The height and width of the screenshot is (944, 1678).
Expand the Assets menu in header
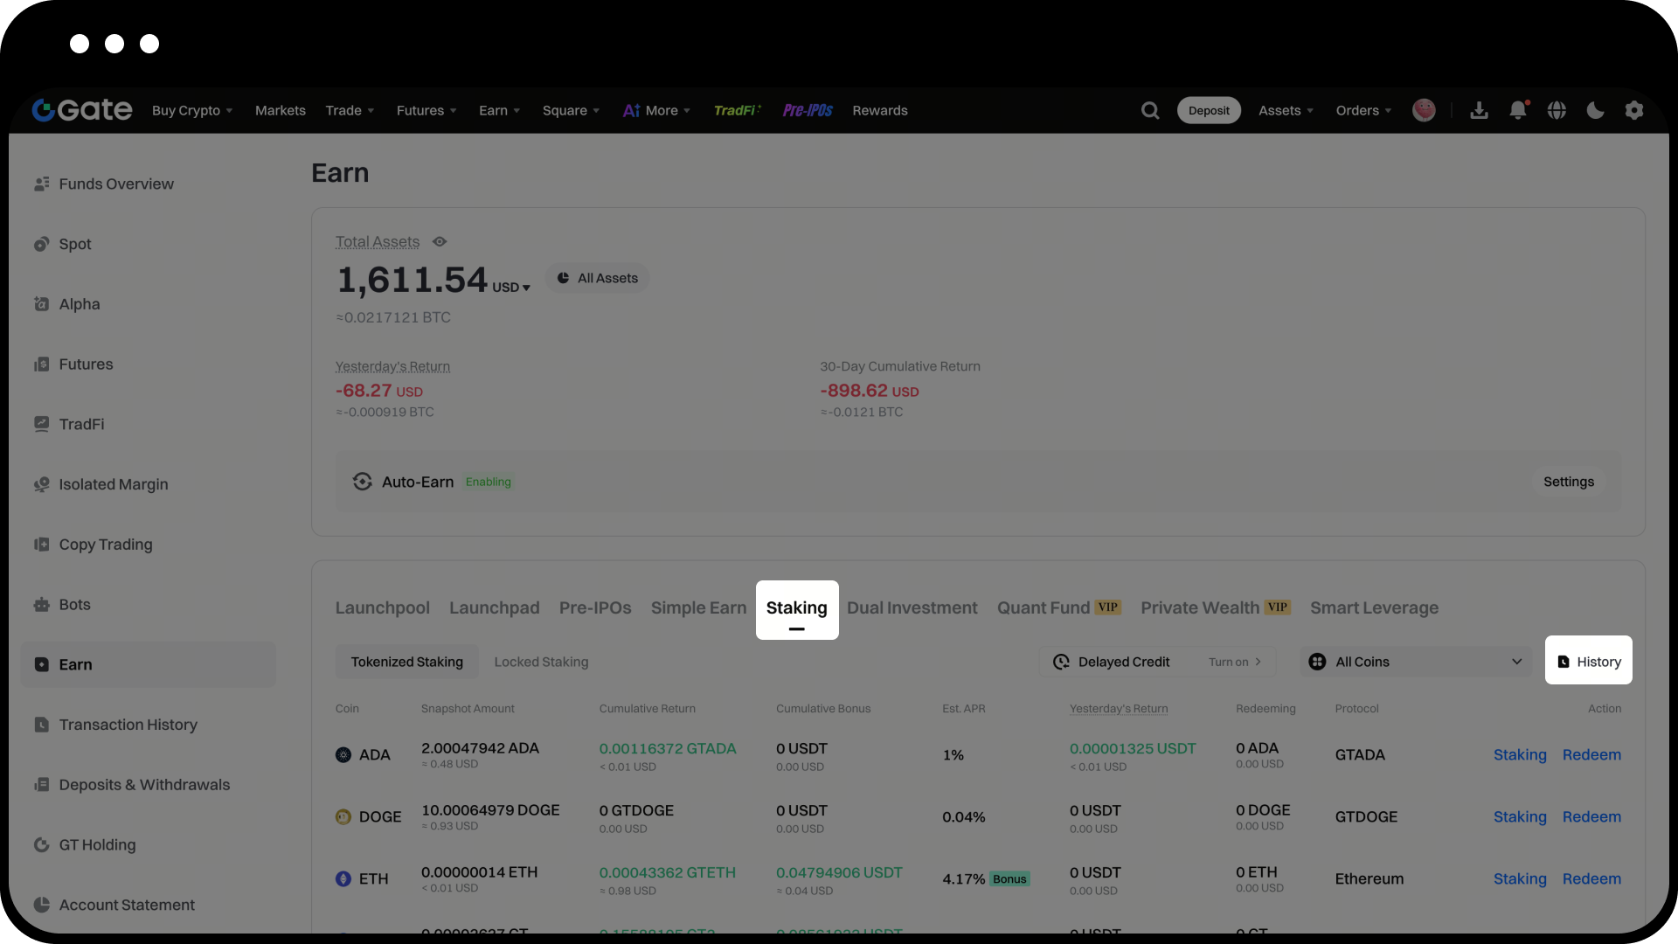pyautogui.click(x=1285, y=111)
